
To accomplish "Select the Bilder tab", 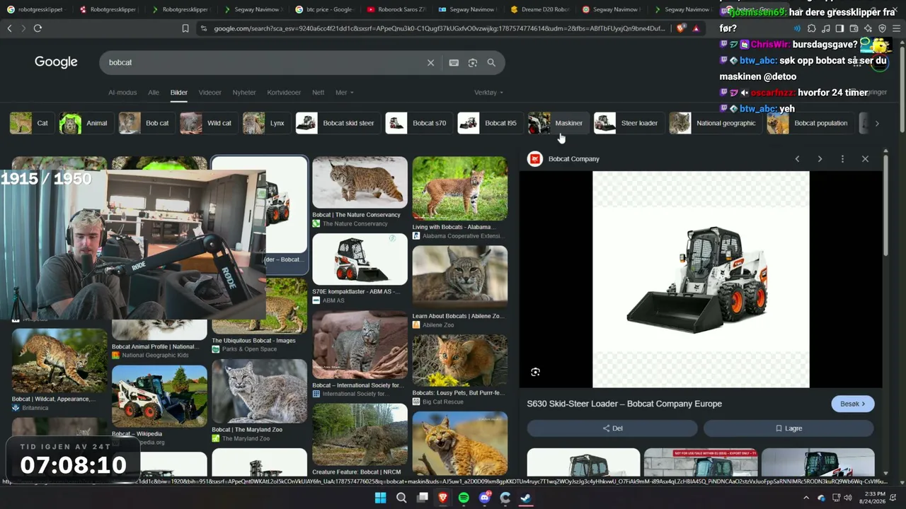I will click(178, 93).
